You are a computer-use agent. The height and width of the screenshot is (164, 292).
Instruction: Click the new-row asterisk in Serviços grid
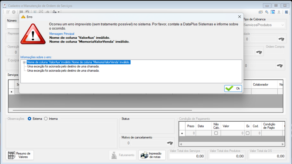(12, 92)
